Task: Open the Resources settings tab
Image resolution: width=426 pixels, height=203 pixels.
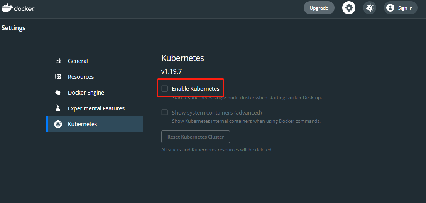Action: point(81,77)
